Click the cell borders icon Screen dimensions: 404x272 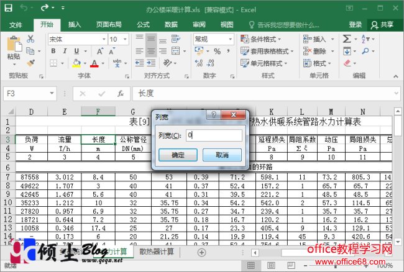(x=53, y=63)
